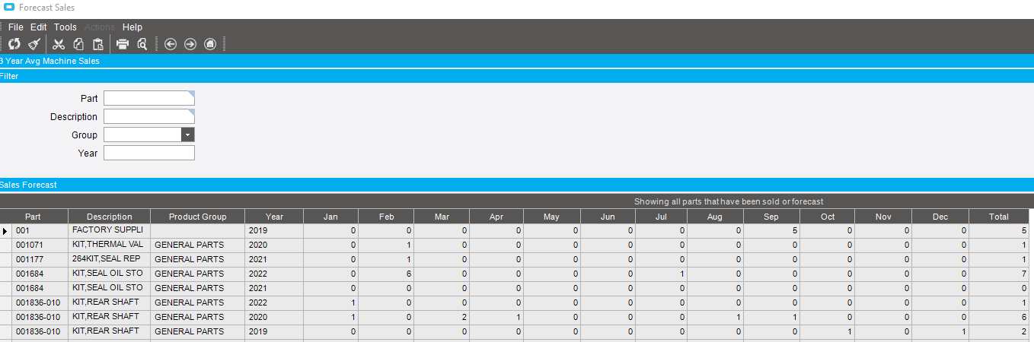Screen dimensions: 1034x342
Task: Click the Copy toolbar icon
Action: pyautogui.click(x=78, y=44)
